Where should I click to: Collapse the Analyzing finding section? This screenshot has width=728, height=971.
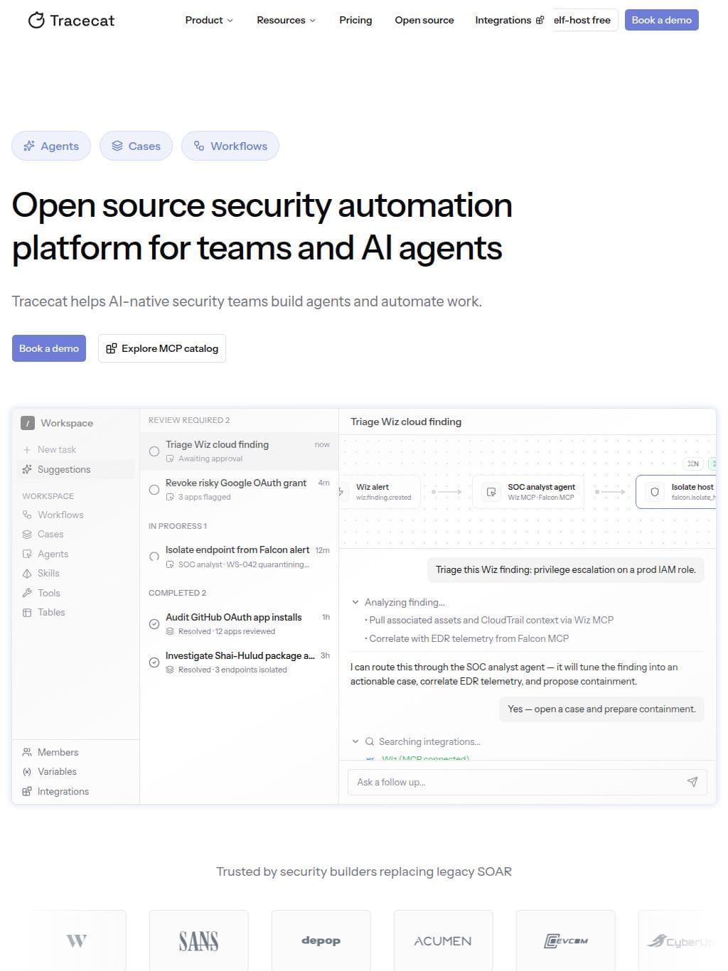click(x=355, y=602)
